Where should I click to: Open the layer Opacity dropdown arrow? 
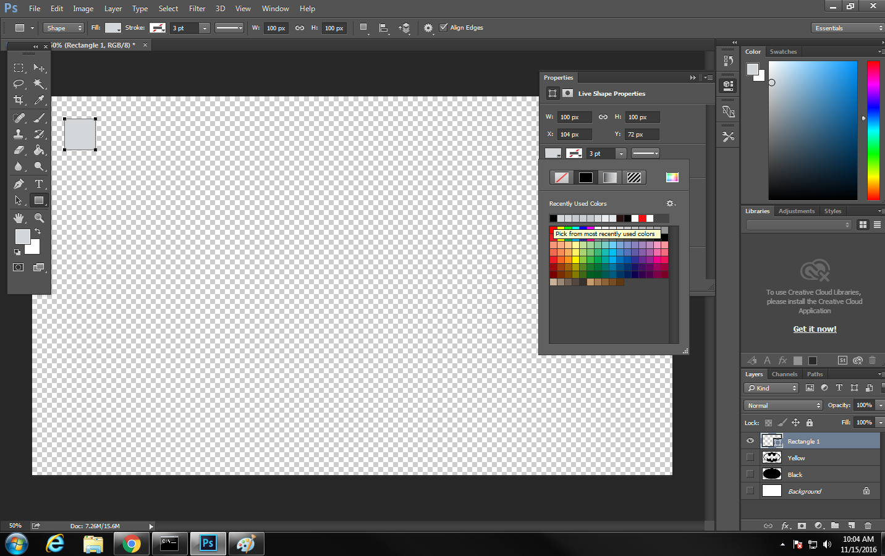tap(881, 405)
